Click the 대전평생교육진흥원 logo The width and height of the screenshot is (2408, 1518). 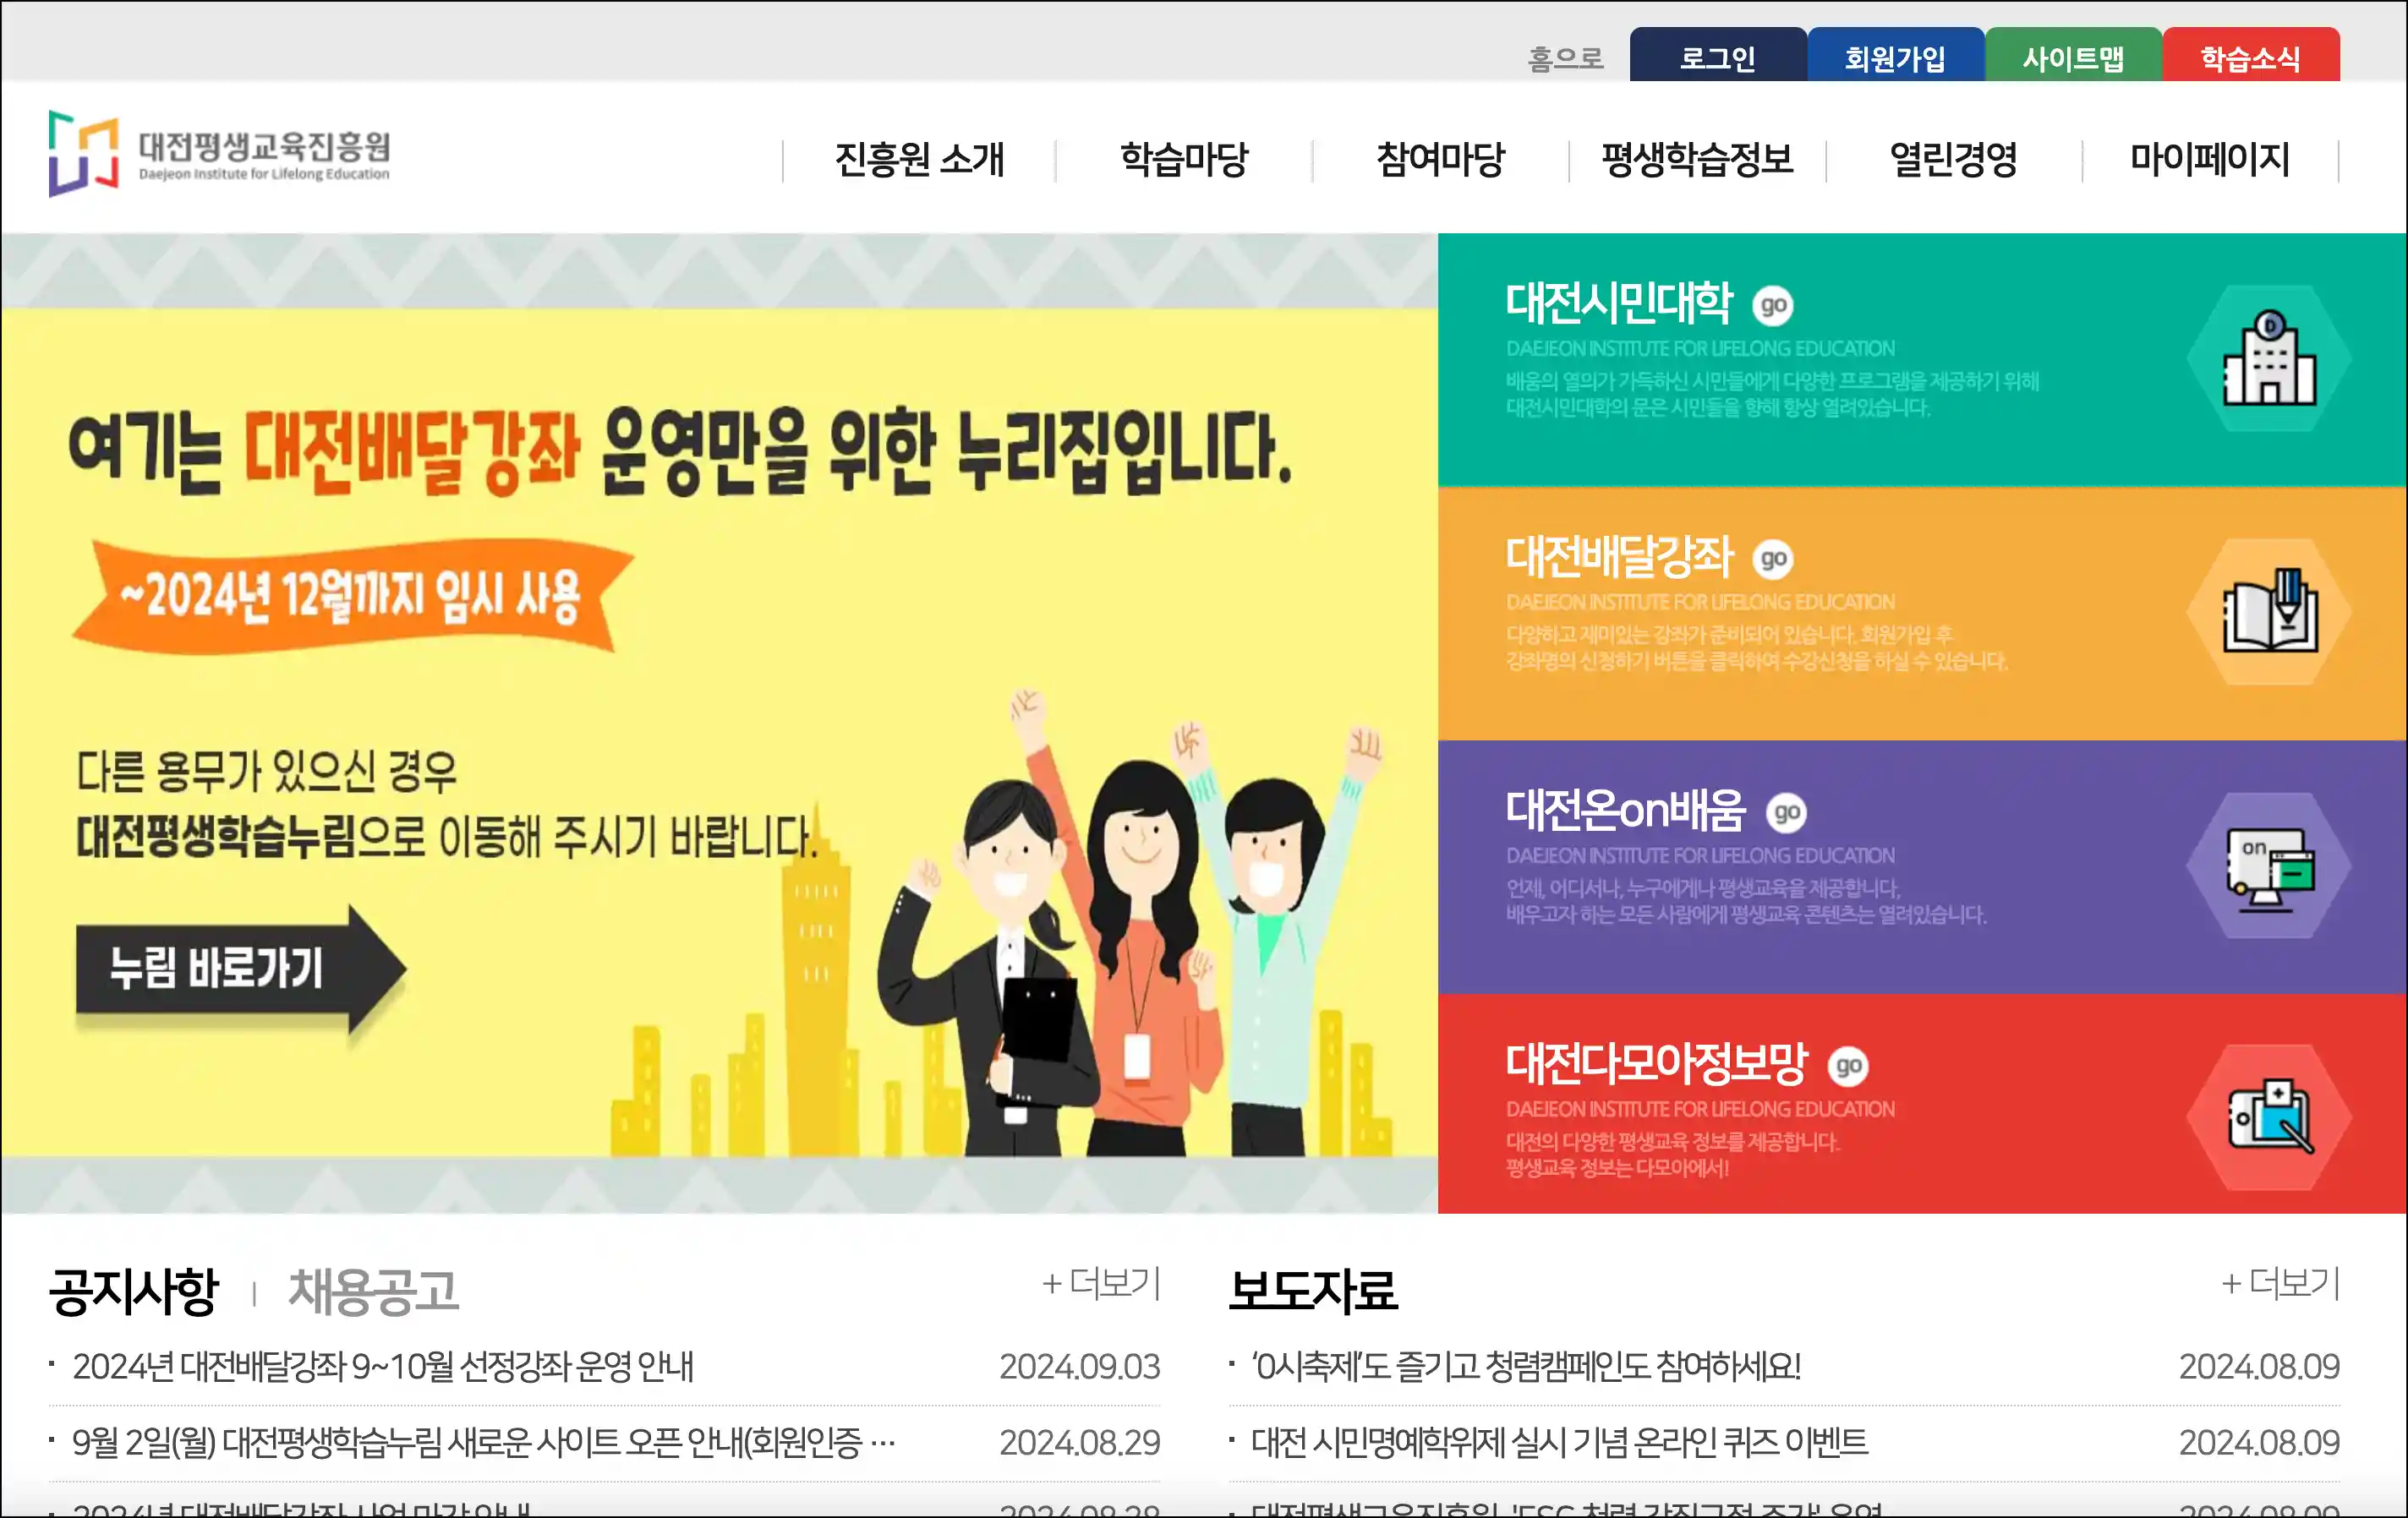pyautogui.click(x=219, y=153)
